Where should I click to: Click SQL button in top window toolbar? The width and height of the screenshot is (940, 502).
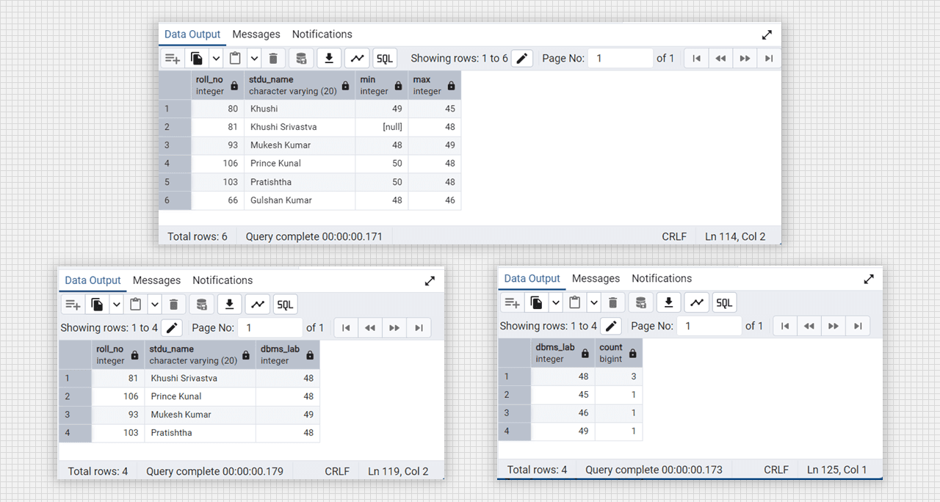(x=385, y=59)
